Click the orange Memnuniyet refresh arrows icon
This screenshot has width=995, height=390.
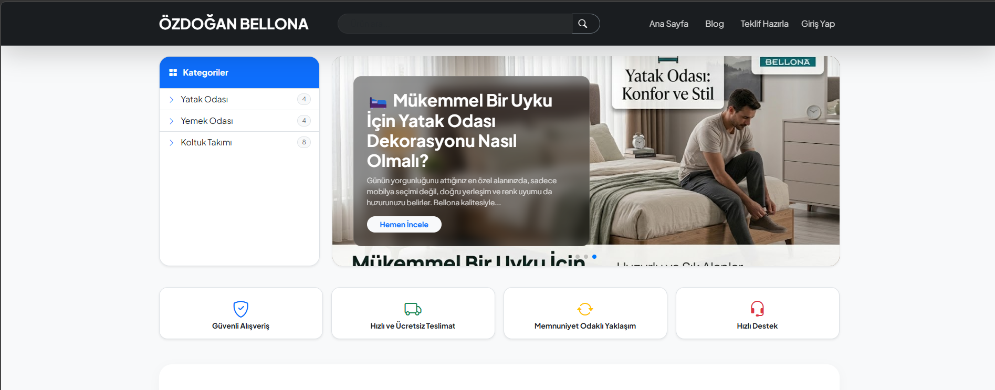(x=585, y=309)
